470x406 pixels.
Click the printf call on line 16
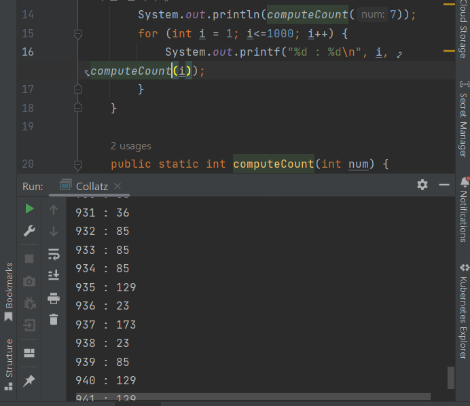tap(259, 52)
